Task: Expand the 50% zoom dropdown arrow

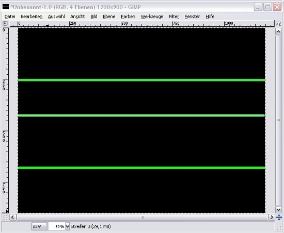Action: [x=67, y=226]
